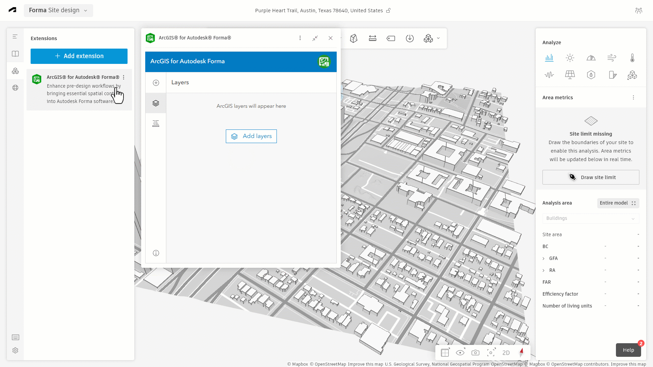653x367 pixels.
Task: Click the compass north arrow
Action: tap(521, 352)
